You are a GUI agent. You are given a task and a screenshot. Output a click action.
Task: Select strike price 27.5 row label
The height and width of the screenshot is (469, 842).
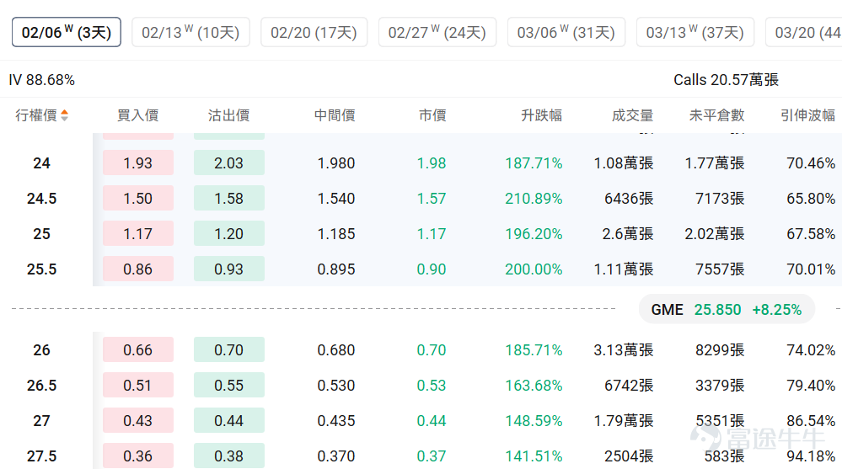42,456
